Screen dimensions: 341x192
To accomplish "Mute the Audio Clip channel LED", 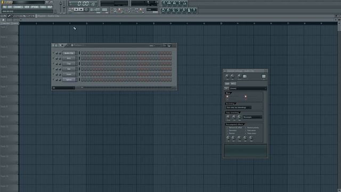I will 53,53.
